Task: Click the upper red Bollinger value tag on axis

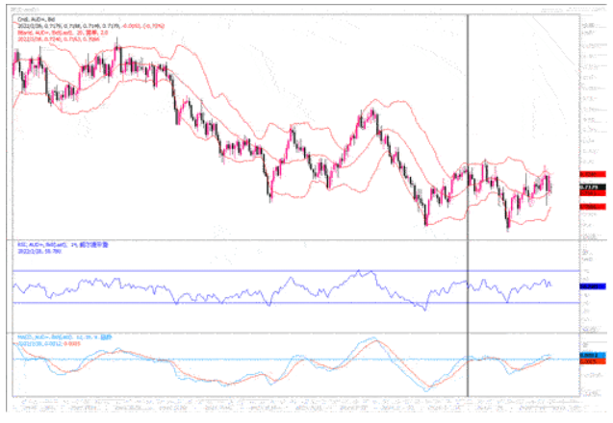Action: tap(590, 175)
